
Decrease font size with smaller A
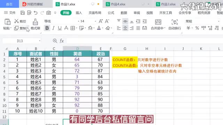(107, 21)
